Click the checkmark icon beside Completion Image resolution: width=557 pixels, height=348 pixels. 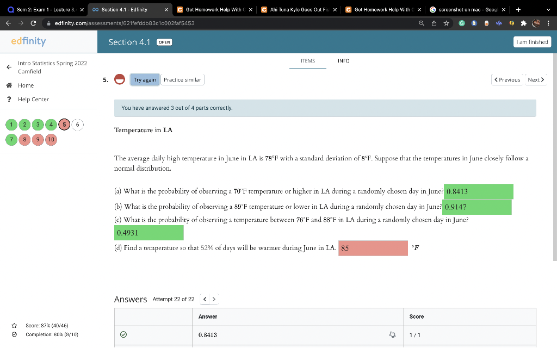[14, 334]
